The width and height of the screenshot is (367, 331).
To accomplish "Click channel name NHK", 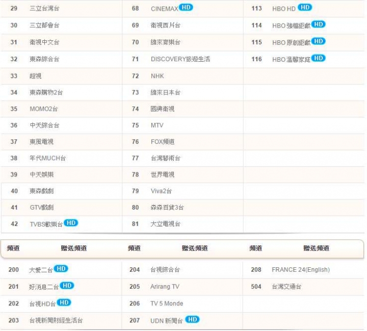I will tap(158, 76).
